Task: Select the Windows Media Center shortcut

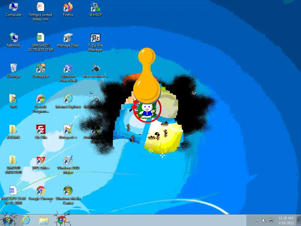Action: coord(68,195)
